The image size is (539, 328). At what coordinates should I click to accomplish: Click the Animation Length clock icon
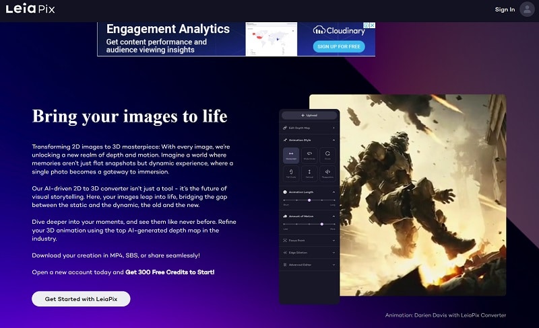285,192
